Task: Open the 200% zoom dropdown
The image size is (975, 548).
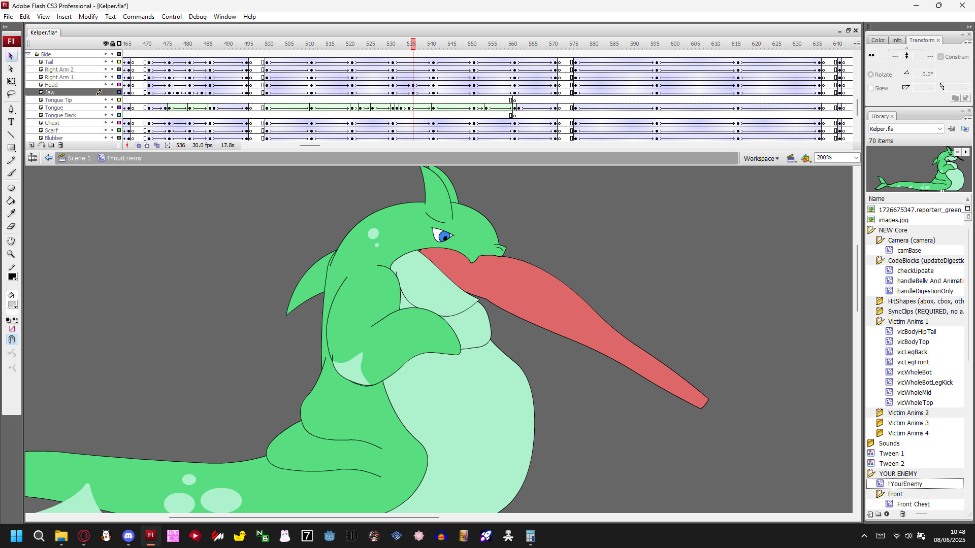Action: (856, 158)
